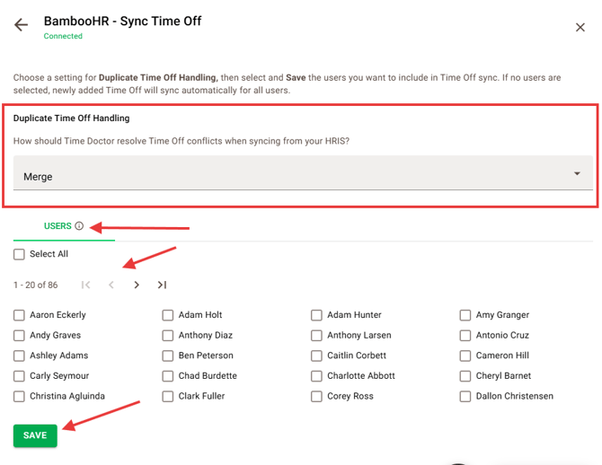
Task: Go to first page of users
Action: coord(85,285)
